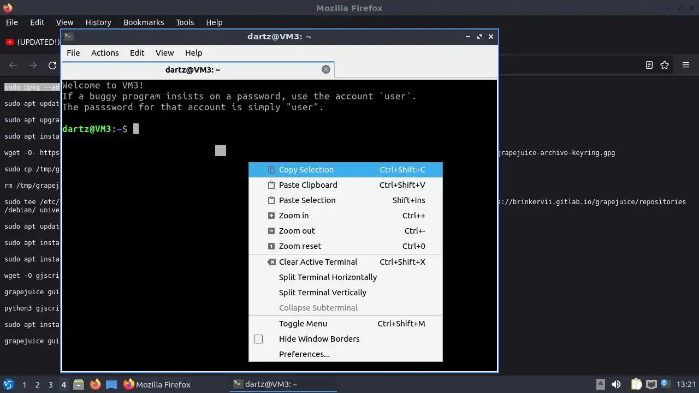Open the terminal Edit menu
This screenshot has height=393, width=699.
tap(137, 53)
